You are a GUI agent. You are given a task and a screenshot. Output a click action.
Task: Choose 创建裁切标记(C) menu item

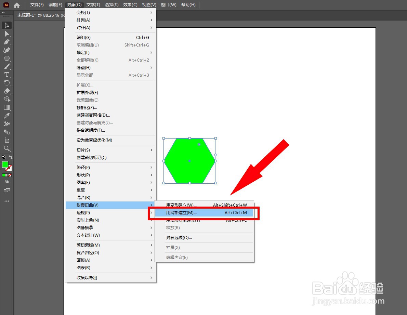[111, 157]
